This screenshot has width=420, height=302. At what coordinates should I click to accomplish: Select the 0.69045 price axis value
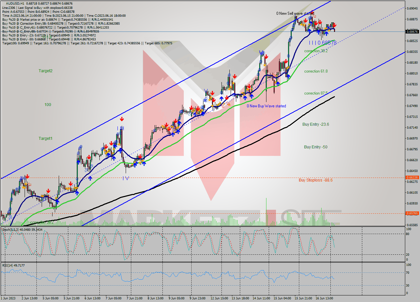(x=412, y=8)
